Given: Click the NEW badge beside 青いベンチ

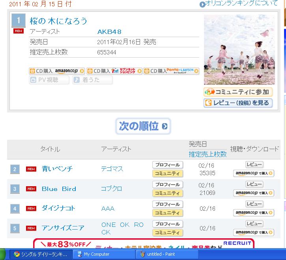Looking at the screenshot, I should coord(31,169).
